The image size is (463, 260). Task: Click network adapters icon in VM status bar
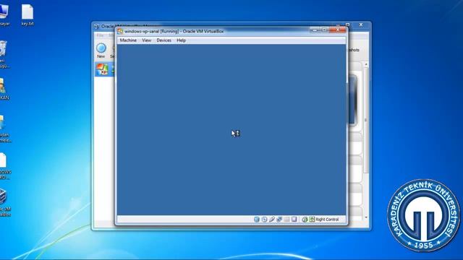coord(279,220)
